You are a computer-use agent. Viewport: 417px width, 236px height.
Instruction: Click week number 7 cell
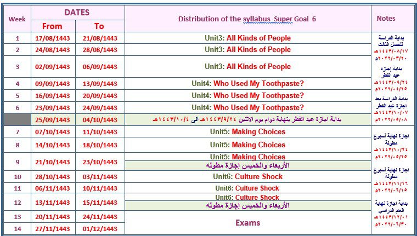[x=18, y=132]
